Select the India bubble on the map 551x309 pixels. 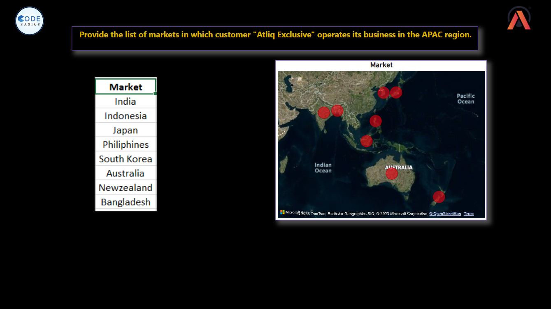click(324, 112)
